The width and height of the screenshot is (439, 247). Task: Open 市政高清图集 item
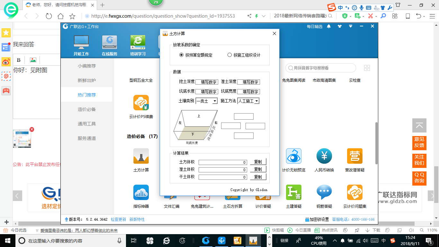[x=324, y=80]
